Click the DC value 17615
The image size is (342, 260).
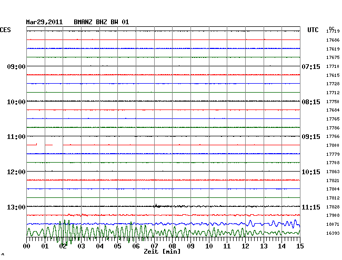click(333, 75)
